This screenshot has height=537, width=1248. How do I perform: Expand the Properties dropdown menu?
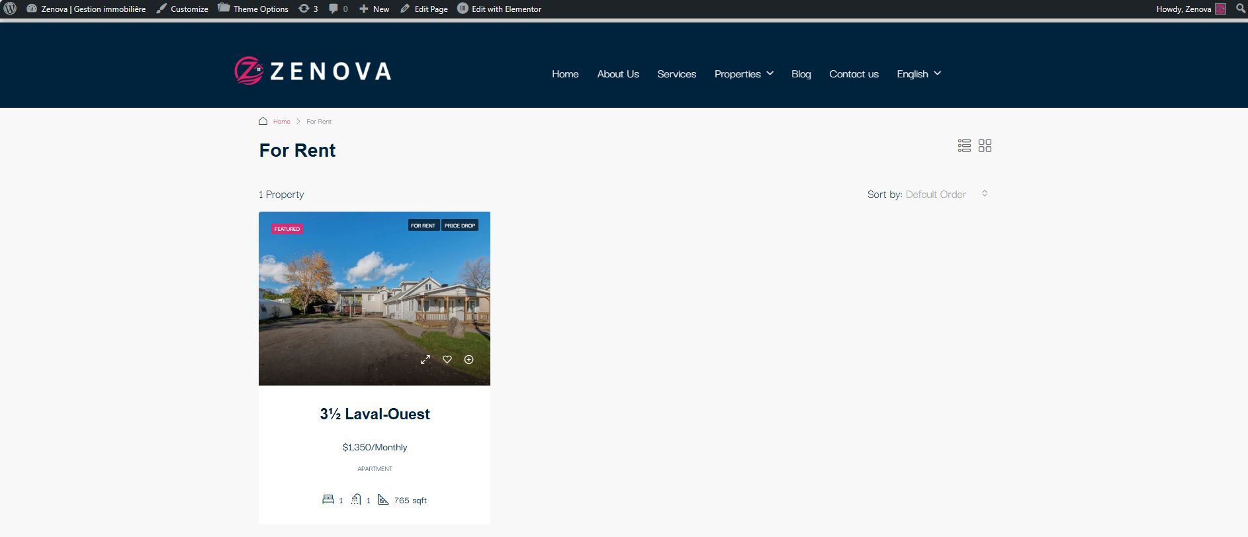(x=744, y=74)
